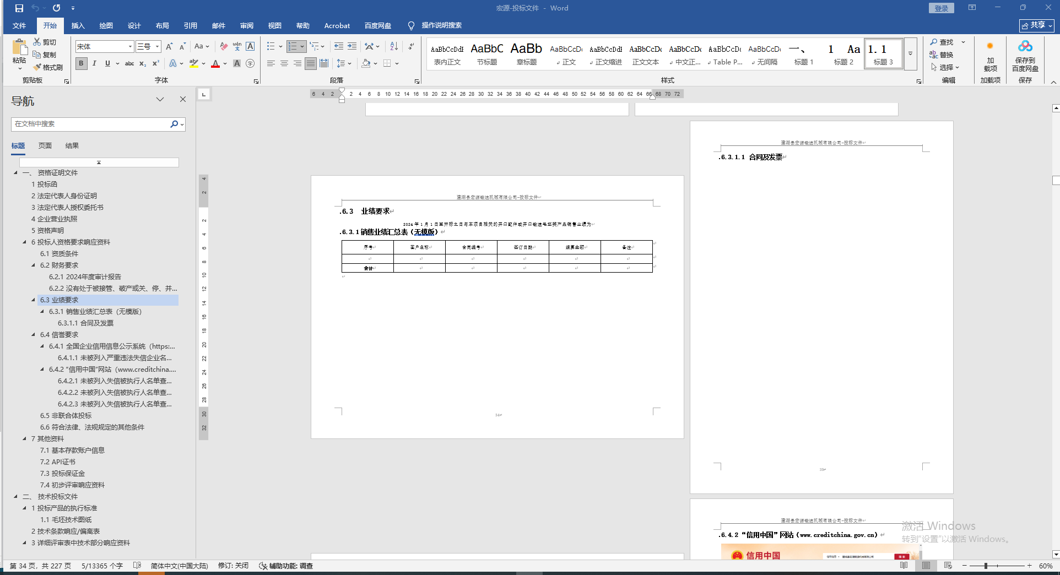Click the proofing check icon in the status bar
This screenshot has height=575, width=1060.
point(137,566)
